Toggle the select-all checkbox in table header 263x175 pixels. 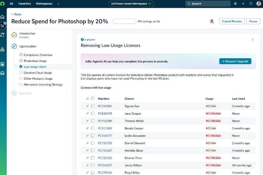point(93,99)
